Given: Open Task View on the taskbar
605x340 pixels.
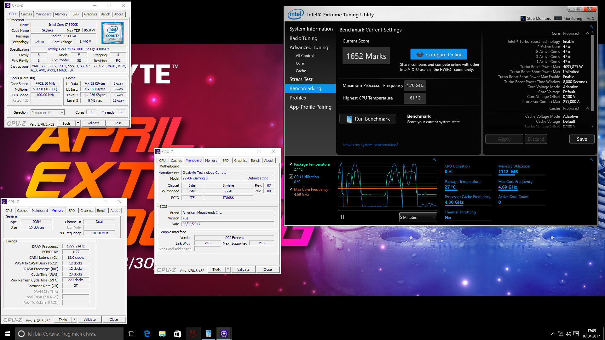Looking at the screenshot, I should [x=131, y=334].
